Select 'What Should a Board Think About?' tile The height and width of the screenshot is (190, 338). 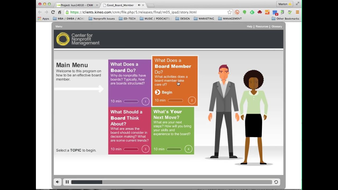(x=130, y=131)
